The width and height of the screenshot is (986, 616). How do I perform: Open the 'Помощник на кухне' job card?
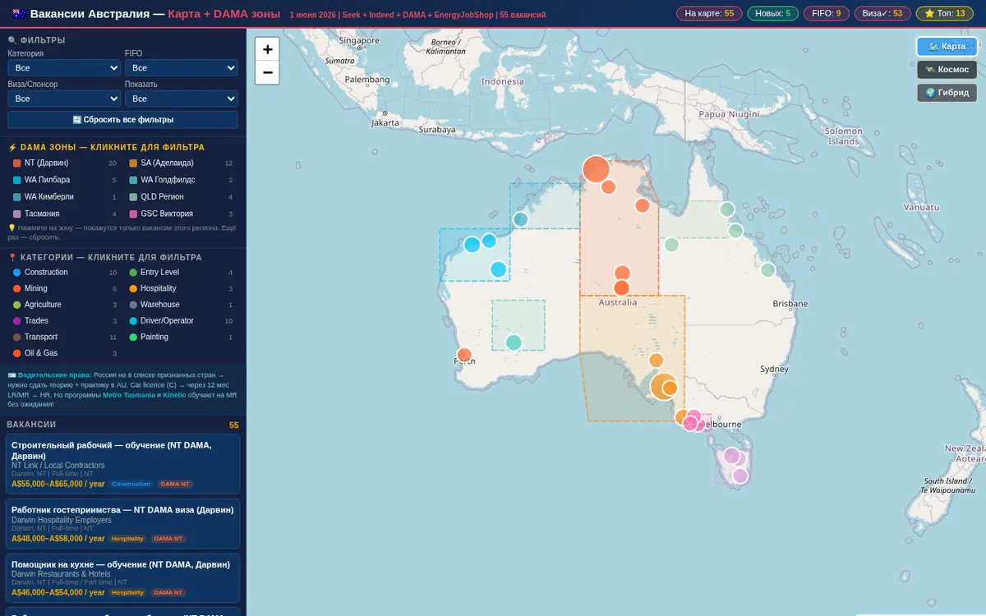(123, 579)
